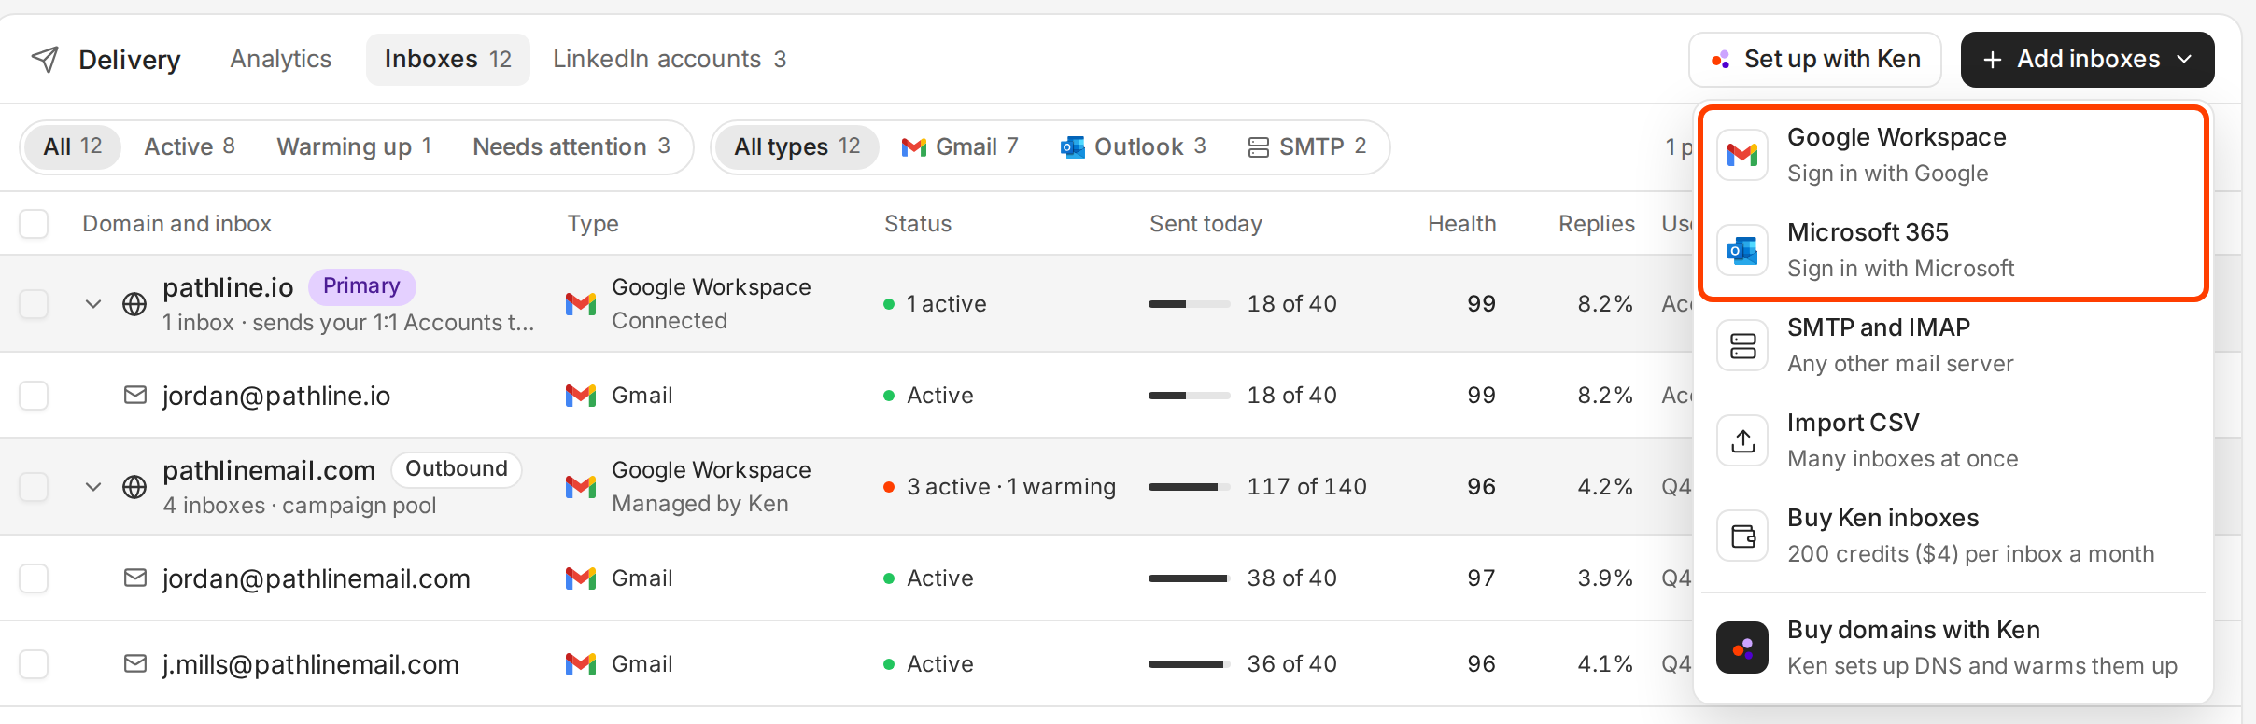The height and width of the screenshot is (724, 2256).
Task: Select the checkbox for jordan@pathline.io
Action: point(34,396)
